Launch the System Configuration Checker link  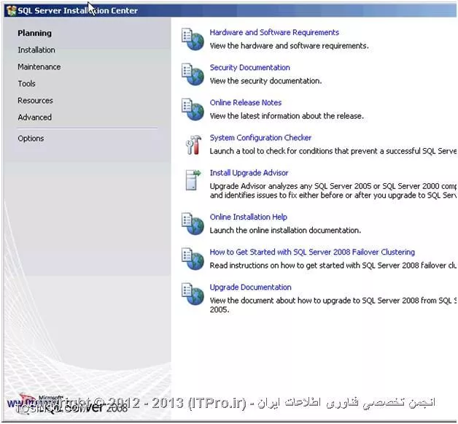[260, 137]
